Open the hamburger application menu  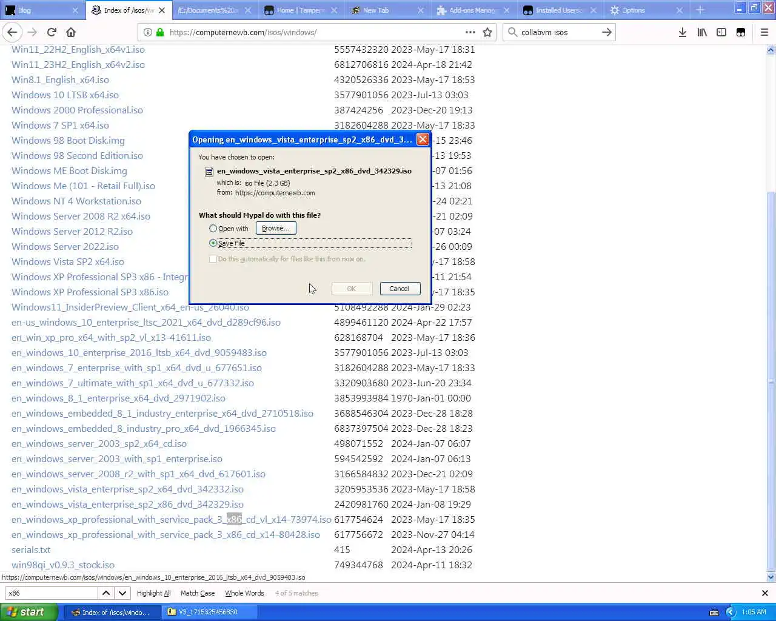(764, 32)
